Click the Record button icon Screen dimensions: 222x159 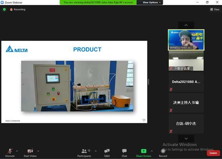click(163, 151)
